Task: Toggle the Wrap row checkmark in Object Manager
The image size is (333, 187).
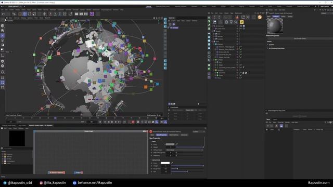Action: point(241,78)
